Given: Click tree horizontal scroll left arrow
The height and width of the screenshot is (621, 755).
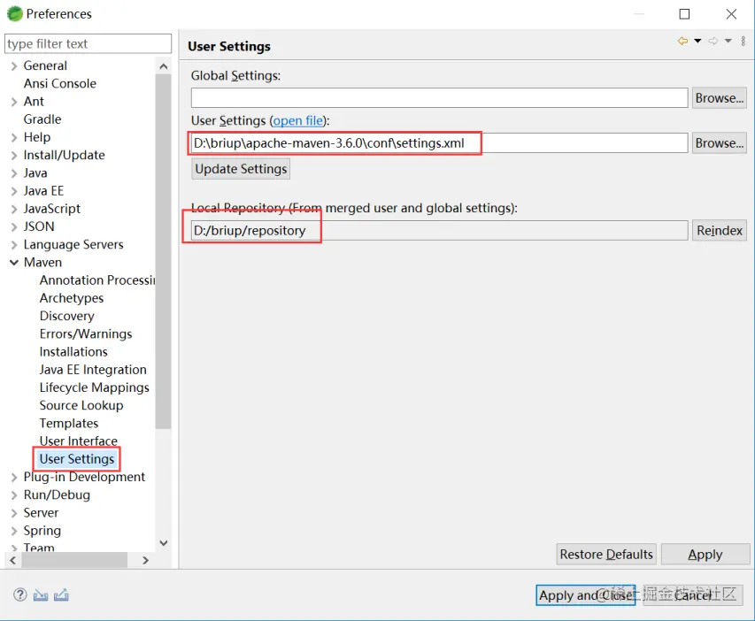Looking at the screenshot, I should coord(13,560).
